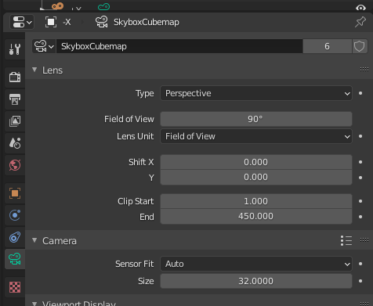Open the Scene properties tab

(x=15, y=143)
